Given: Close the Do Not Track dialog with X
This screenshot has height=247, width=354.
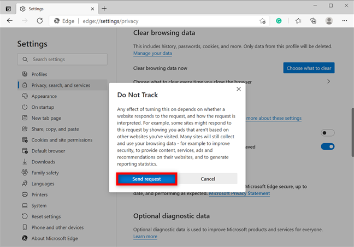Looking at the screenshot, I should (x=238, y=89).
